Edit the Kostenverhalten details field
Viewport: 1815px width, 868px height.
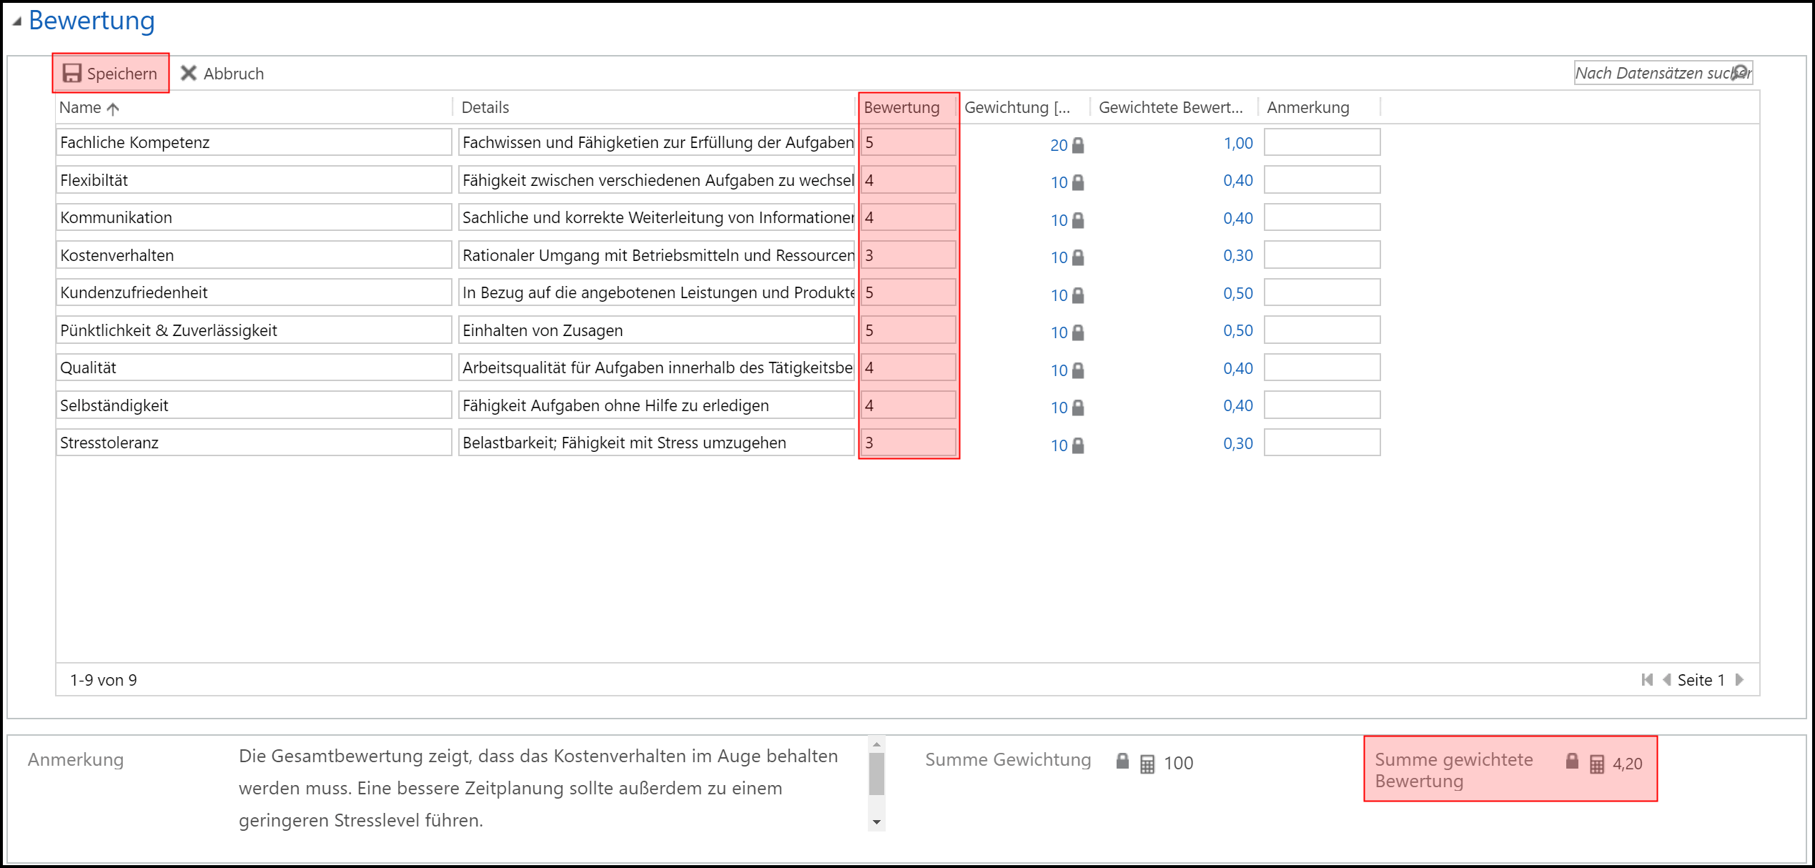[x=656, y=255]
